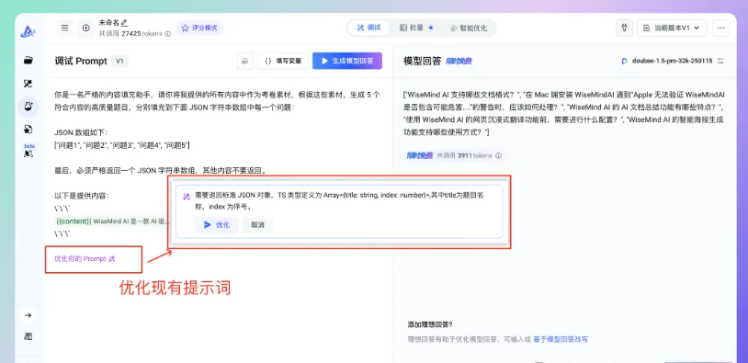Image resolution: width=748 pixels, height=363 pixels.
Task: Toggle the hamburger menu button
Action: pos(64,28)
